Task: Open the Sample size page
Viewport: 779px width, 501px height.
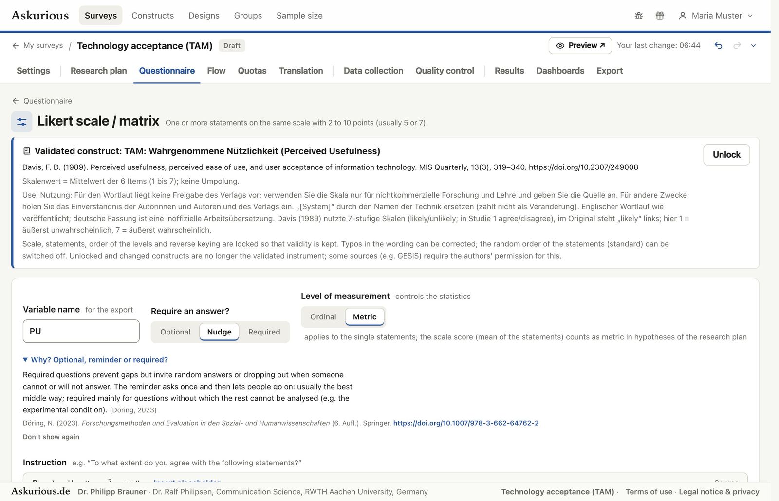Action: 299,16
